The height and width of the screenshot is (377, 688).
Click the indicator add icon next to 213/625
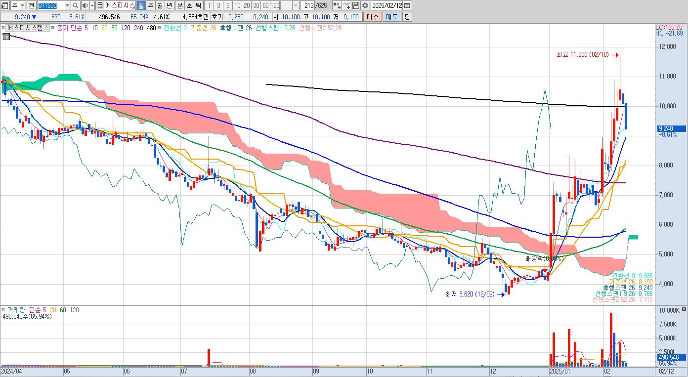[337, 5]
